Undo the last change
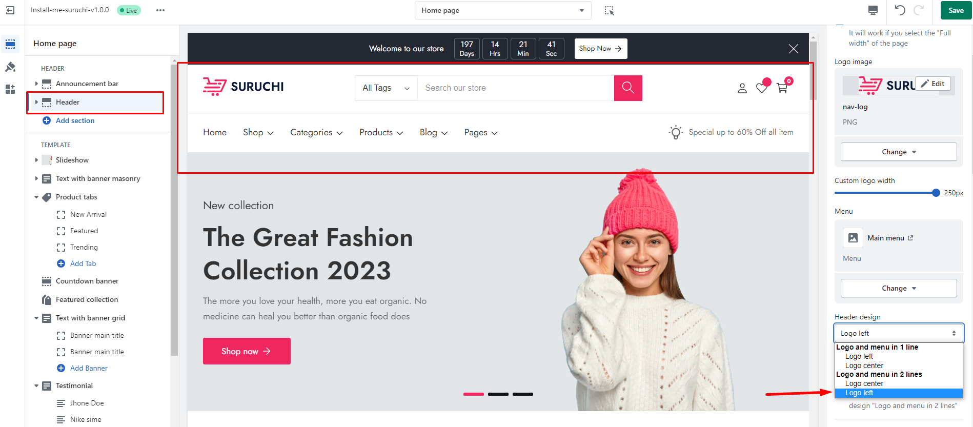The height and width of the screenshot is (427, 973). point(900,10)
